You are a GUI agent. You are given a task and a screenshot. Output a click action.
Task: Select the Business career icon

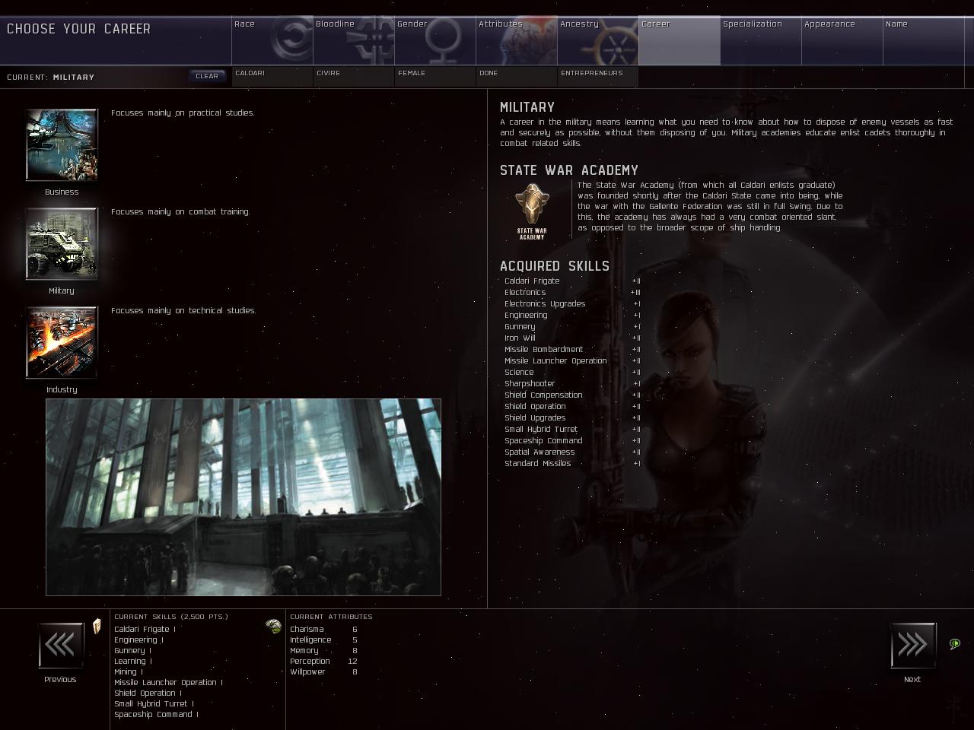pos(62,144)
